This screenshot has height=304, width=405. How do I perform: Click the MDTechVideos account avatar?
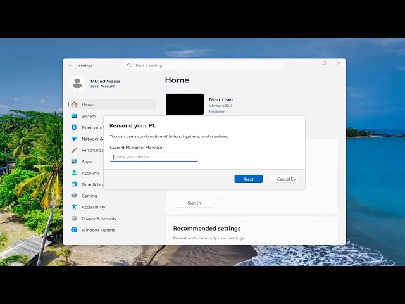[77, 84]
